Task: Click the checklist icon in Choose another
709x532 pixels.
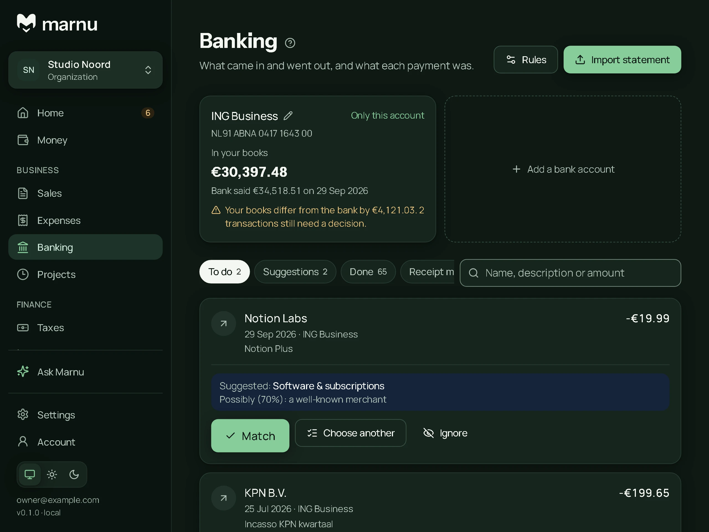Action: tap(312, 433)
